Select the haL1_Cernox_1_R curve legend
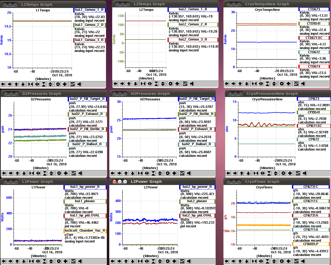The image size is (331, 265). tap(89, 10)
